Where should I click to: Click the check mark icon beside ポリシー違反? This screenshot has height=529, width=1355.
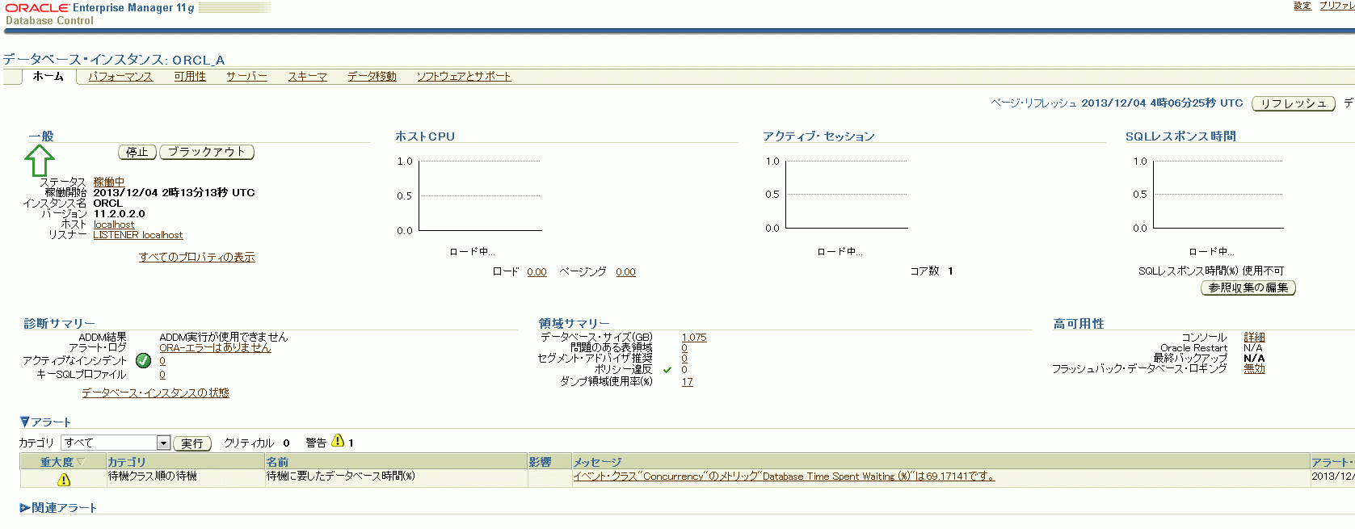click(667, 370)
